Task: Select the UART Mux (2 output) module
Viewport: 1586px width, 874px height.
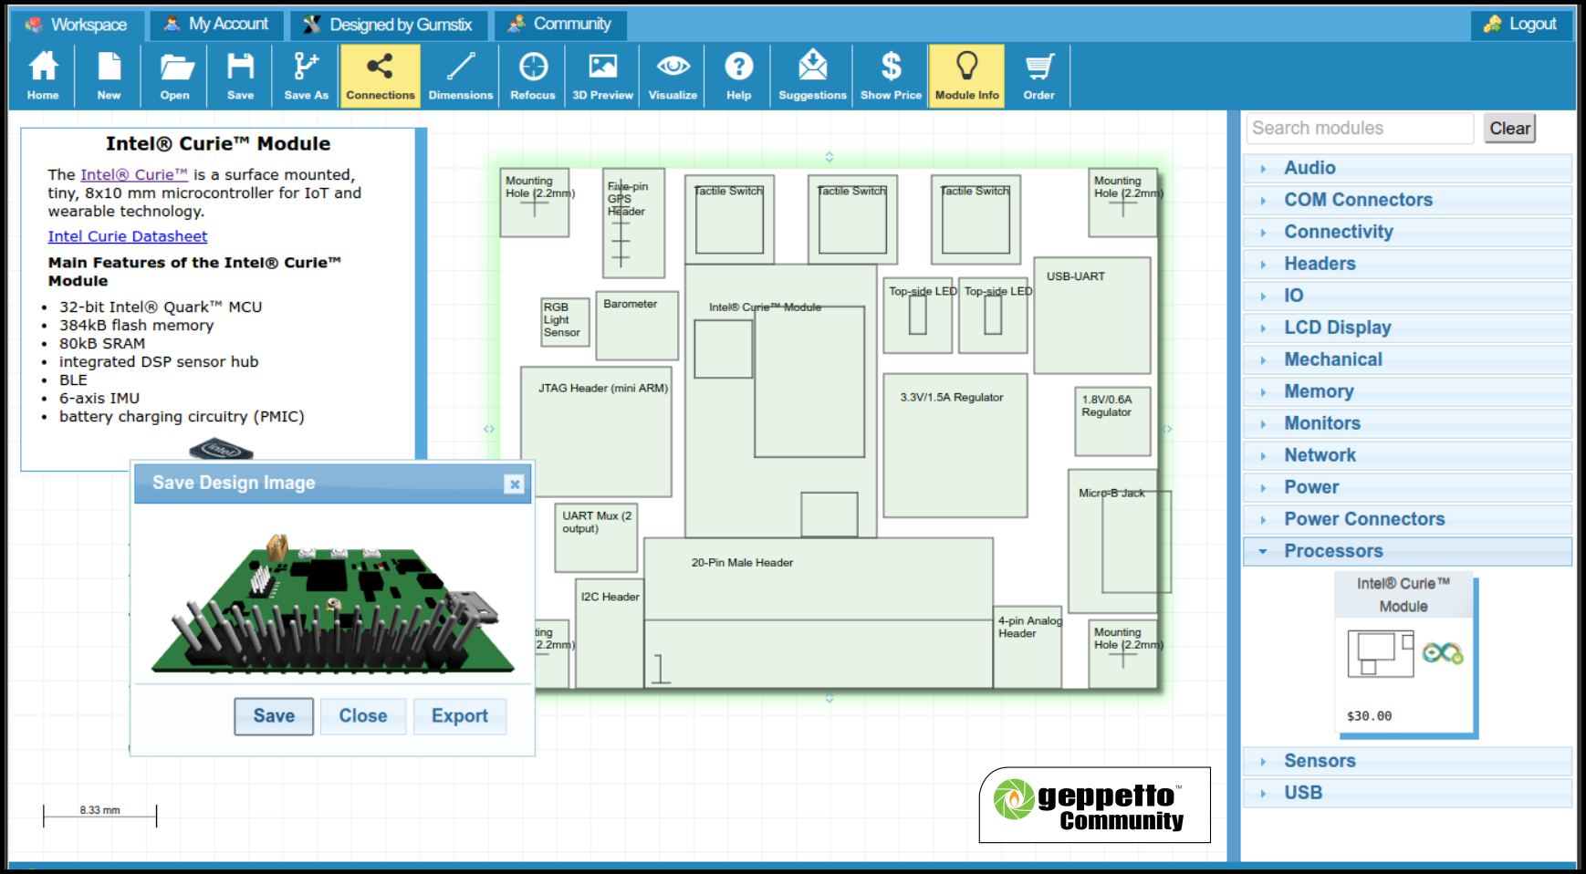Action: (596, 538)
